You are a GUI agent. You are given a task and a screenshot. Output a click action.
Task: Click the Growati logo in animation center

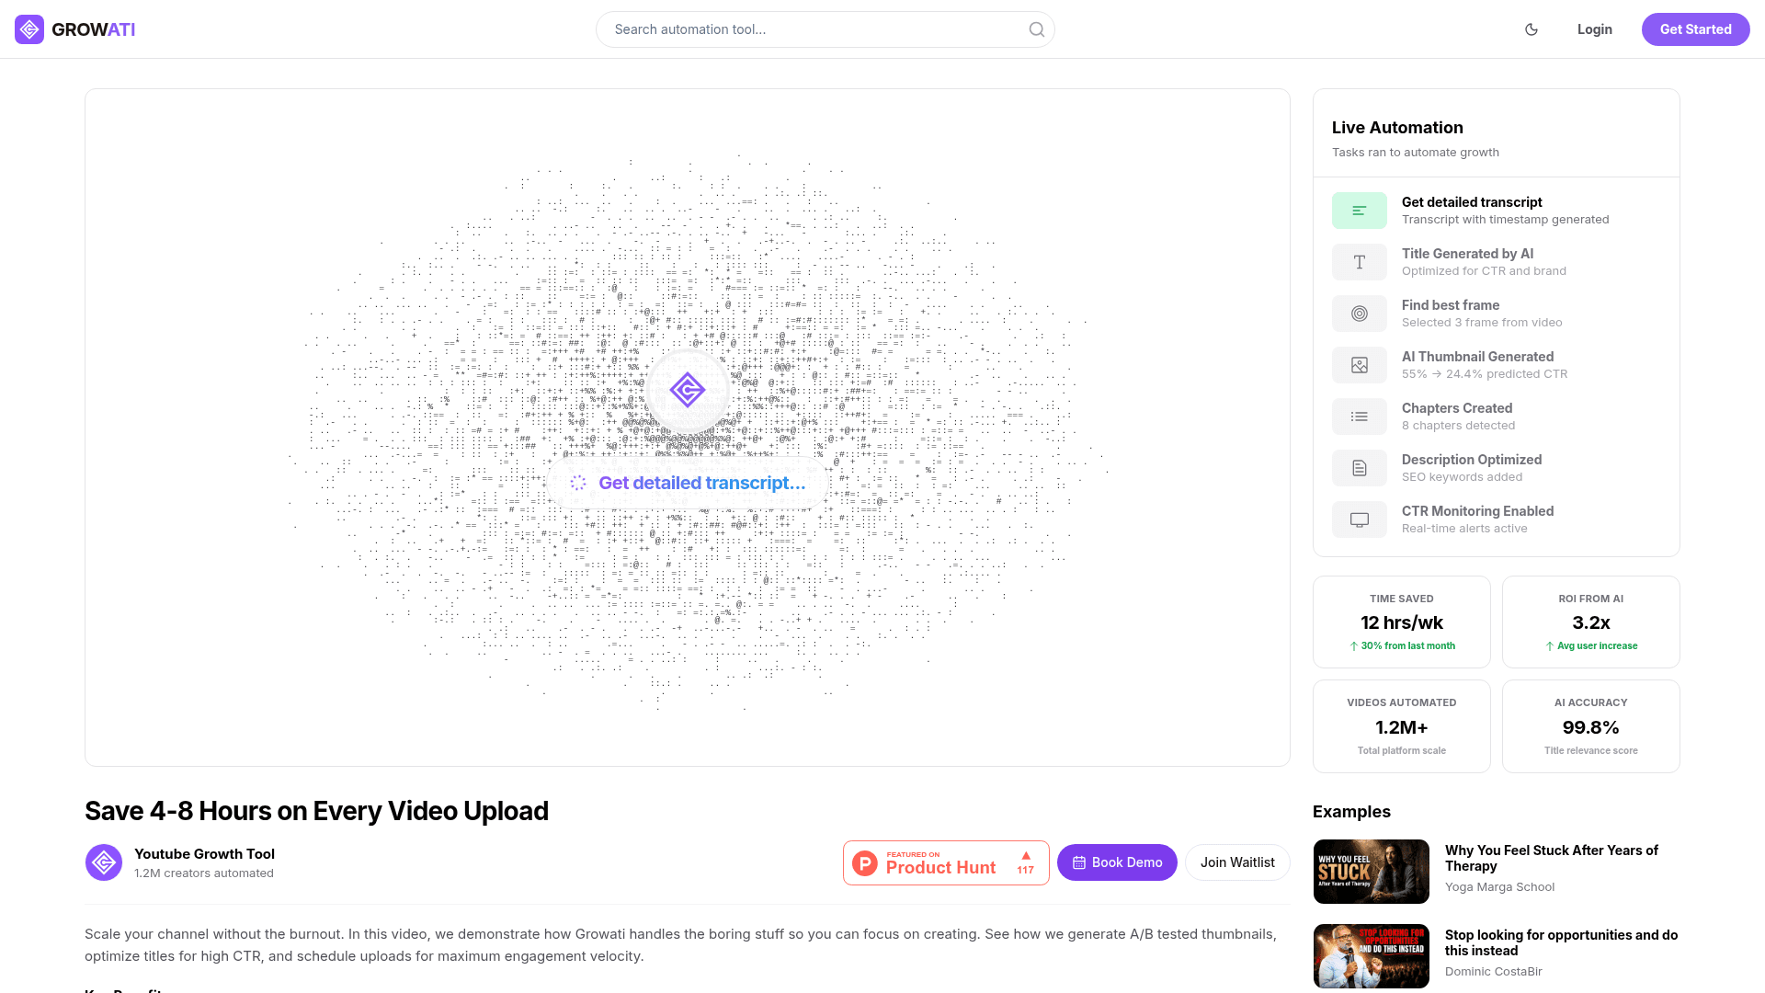click(688, 391)
